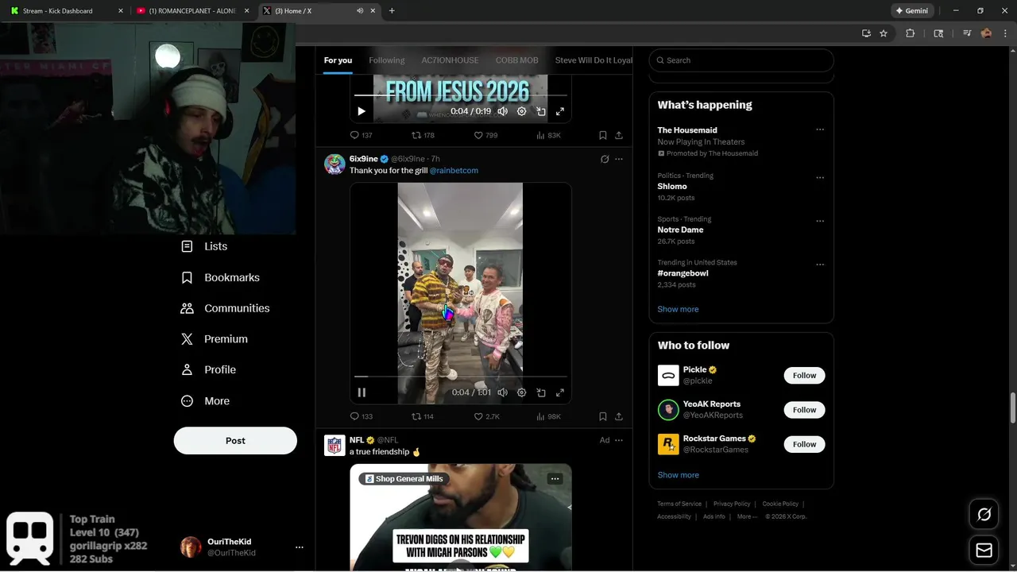Open the COBB MOB timeline tab
Screen dimensions: 1017x572
[x=517, y=60]
